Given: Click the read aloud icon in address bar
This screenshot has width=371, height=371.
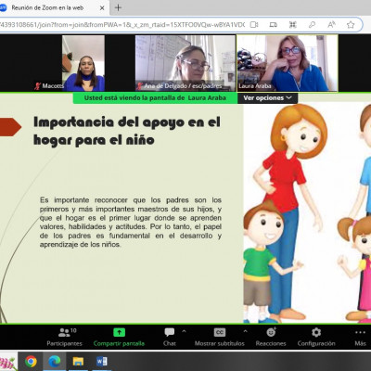Looking at the screenshot, I should click(331, 25).
